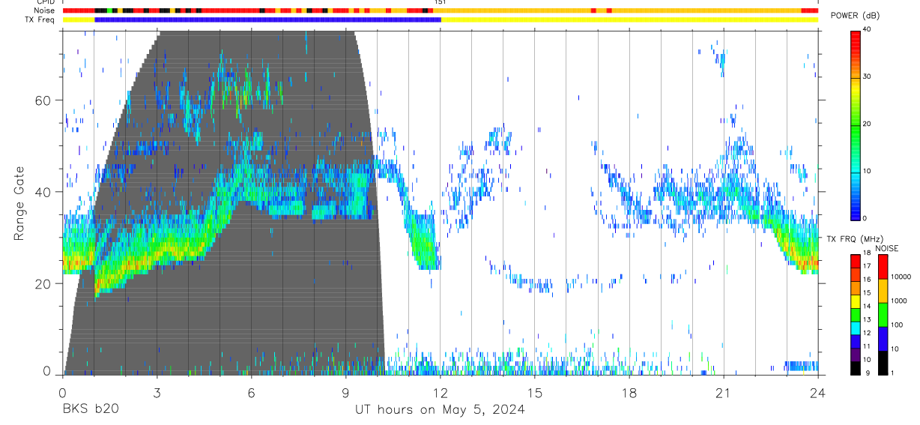Screen dimensions: 920x425
Task: Select the 'BKS b20' radar beam label
Action: click(x=91, y=409)
